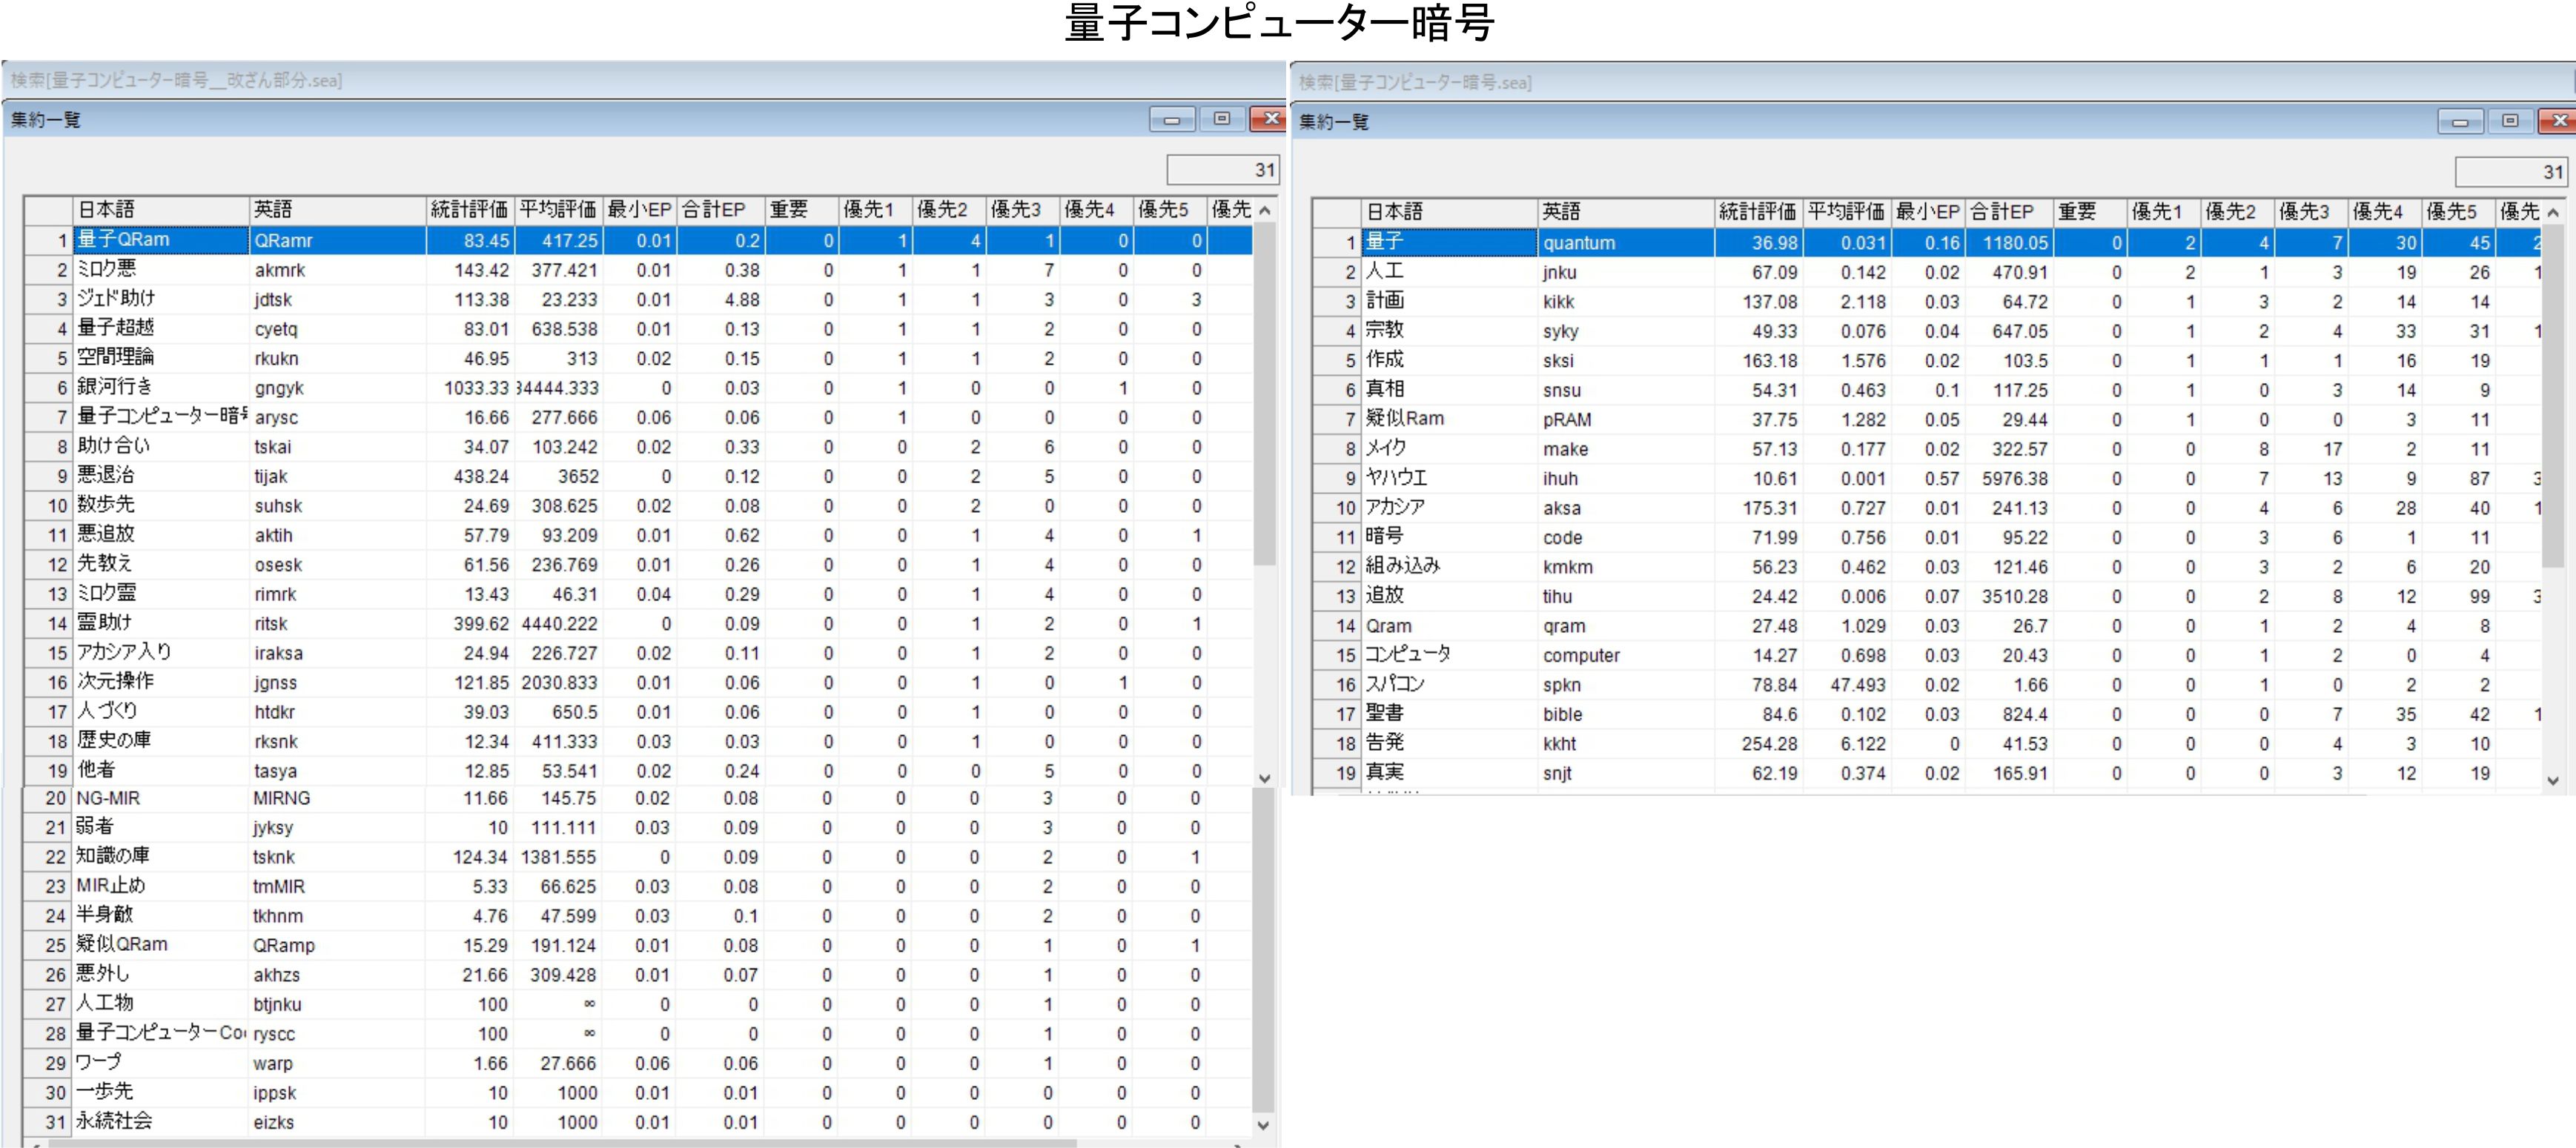The height and width of the screenshot is (1148, 2576).
Task: Minimize the right 集約一覧 window
Action: (2460, 122)
